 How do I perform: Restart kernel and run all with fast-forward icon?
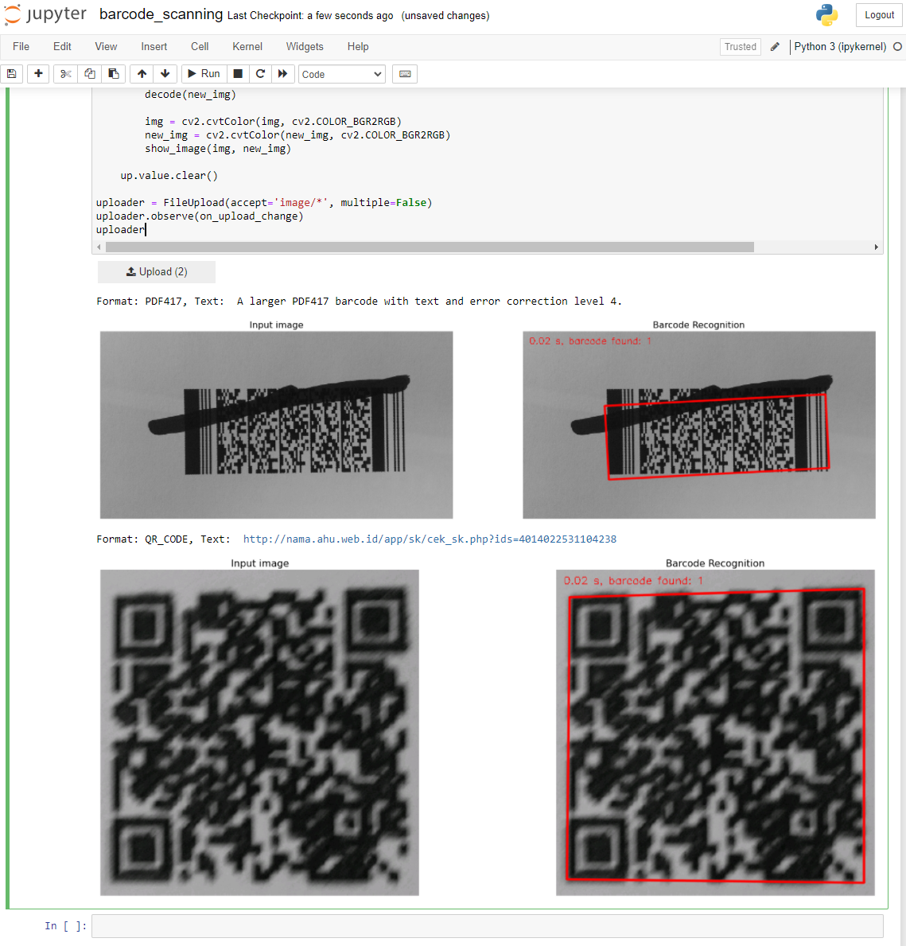click(283, 73)
